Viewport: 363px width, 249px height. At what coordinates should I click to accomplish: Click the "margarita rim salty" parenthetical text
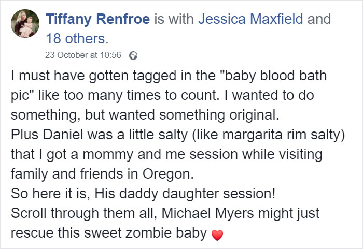(268, 135)
